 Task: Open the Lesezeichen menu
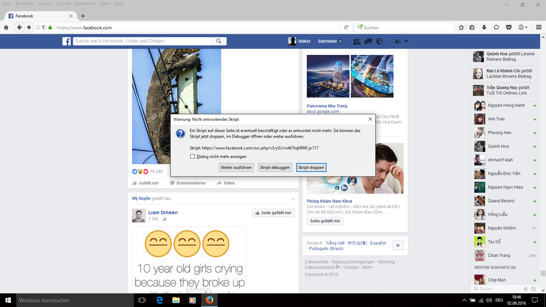85,3
